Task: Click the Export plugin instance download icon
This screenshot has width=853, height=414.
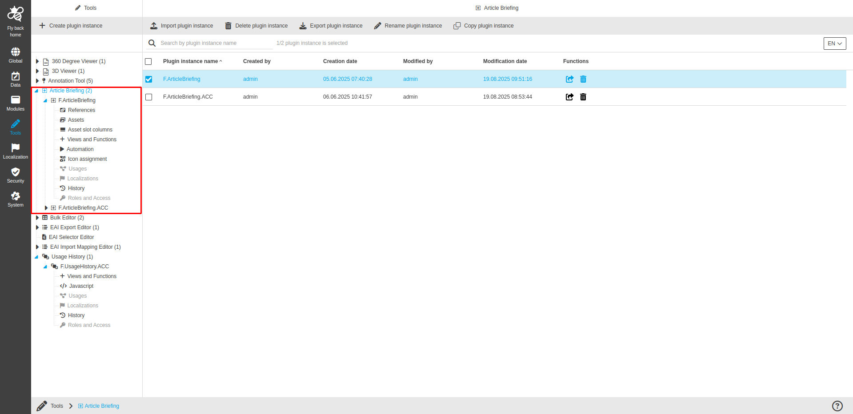Action: [x=303, y=26]
